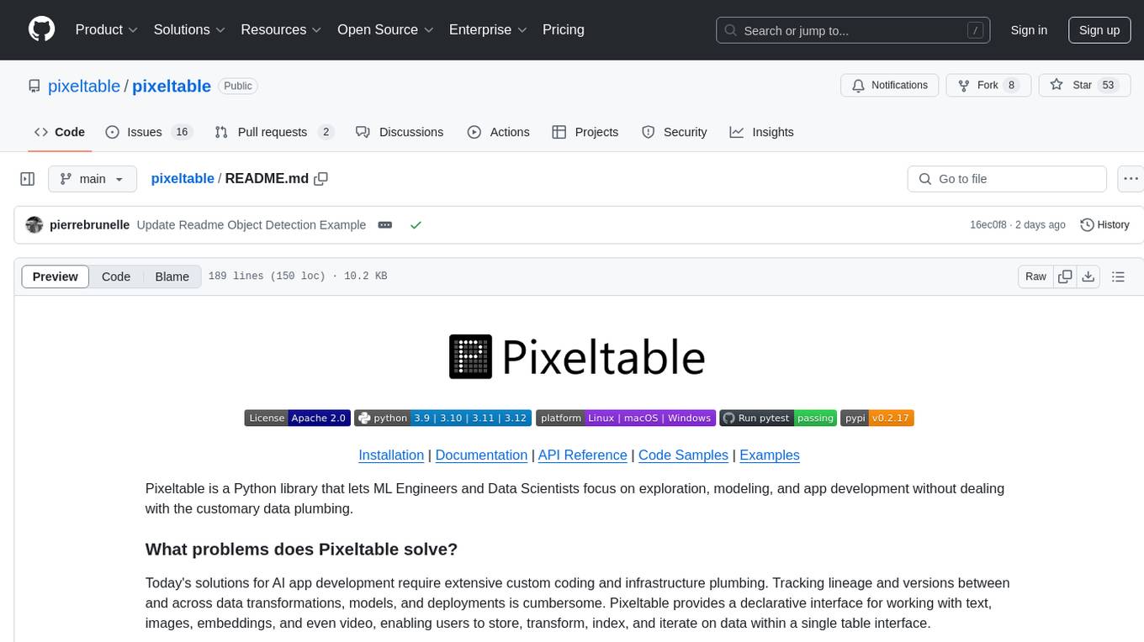The height and width of the screenshot is (642, 1144).
Task: Click the platform badge
Action: tap(626, 418)
